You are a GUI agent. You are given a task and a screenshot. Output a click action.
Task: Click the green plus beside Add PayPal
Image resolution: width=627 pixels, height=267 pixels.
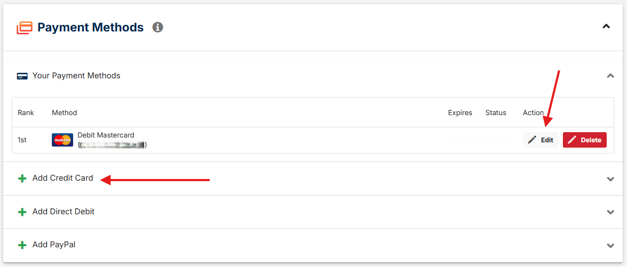tap(22, 245)
